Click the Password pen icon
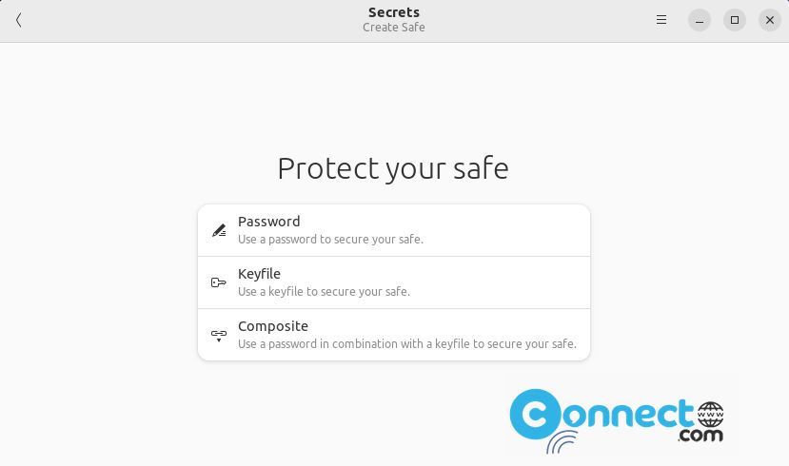The image size is (789, 466). point(219,230)
